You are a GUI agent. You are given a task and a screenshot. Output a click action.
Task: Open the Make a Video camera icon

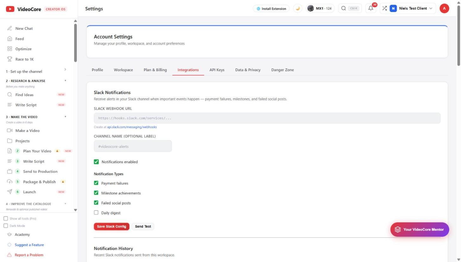coord(9,131)
